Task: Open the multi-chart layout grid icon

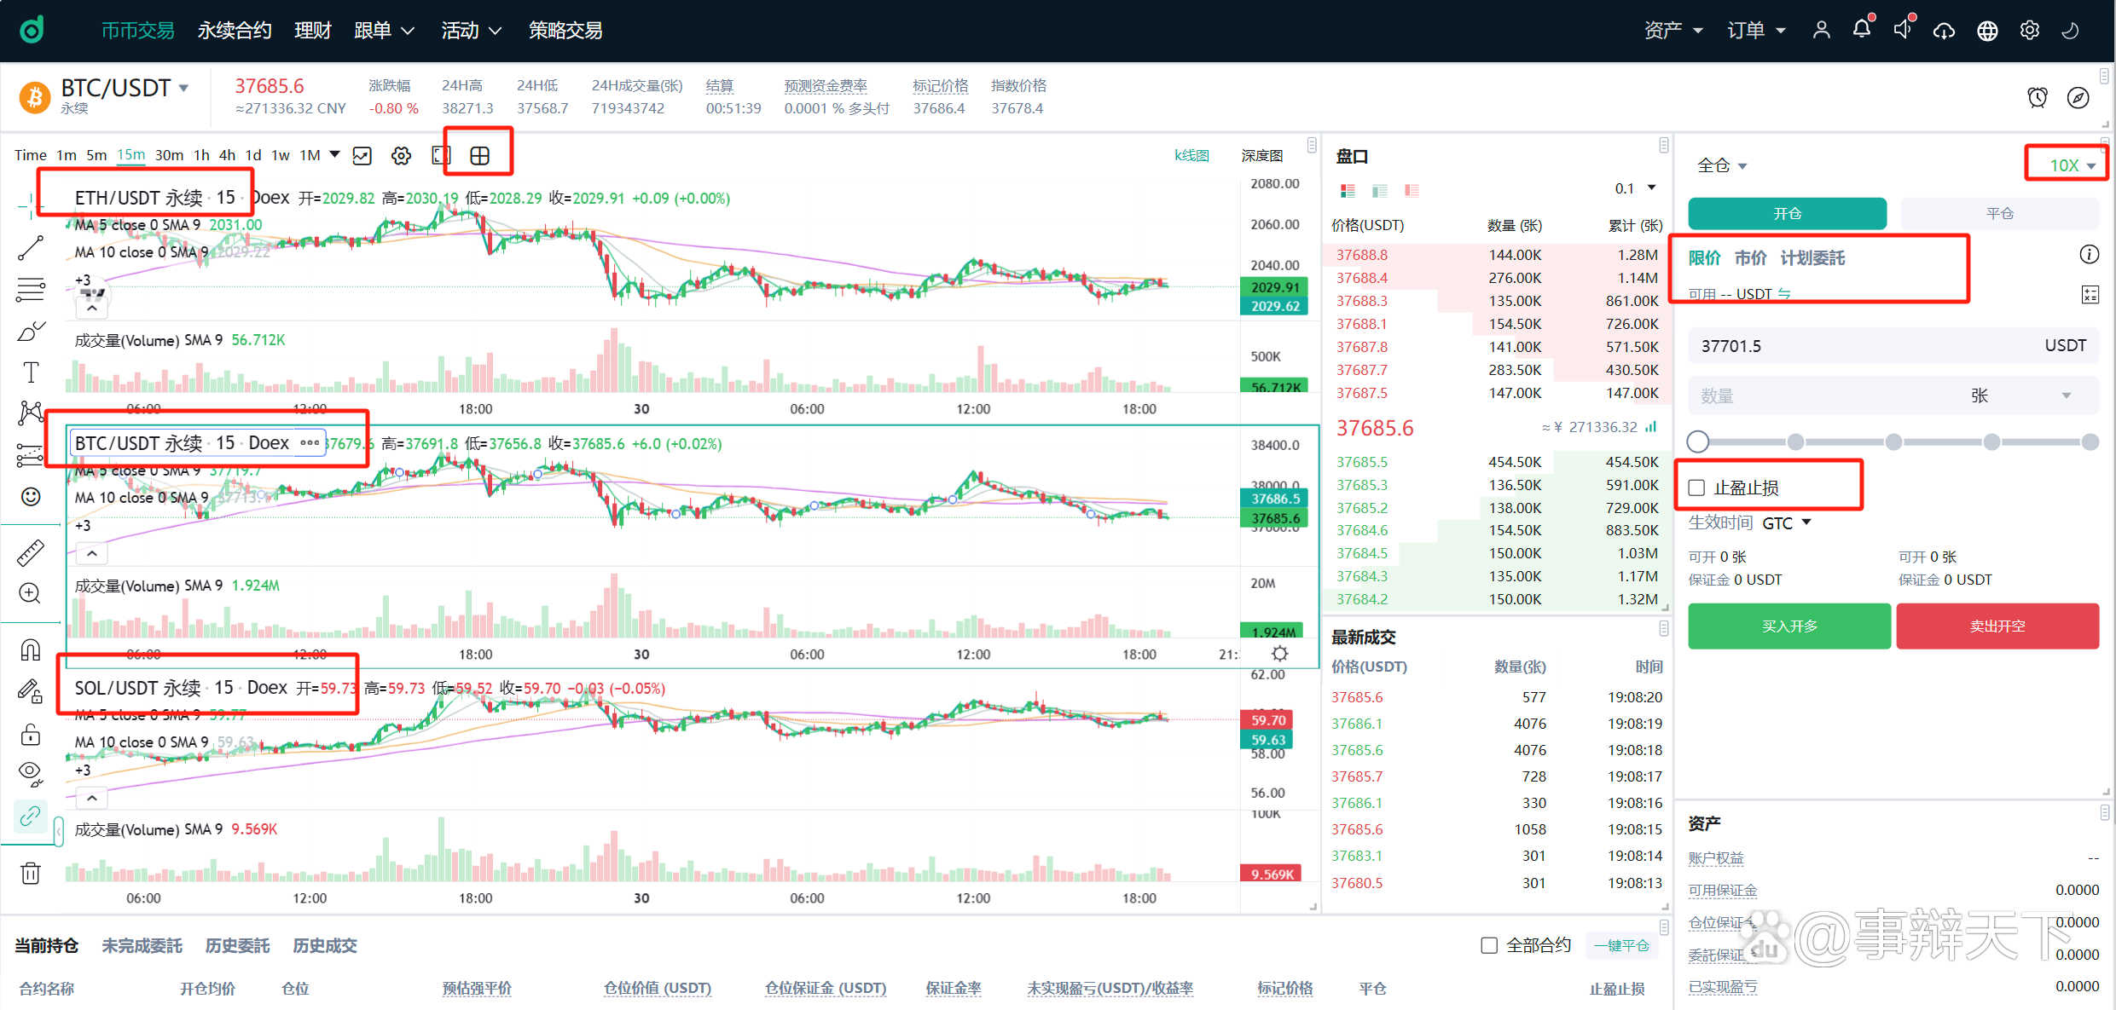Action: (480, 155)
